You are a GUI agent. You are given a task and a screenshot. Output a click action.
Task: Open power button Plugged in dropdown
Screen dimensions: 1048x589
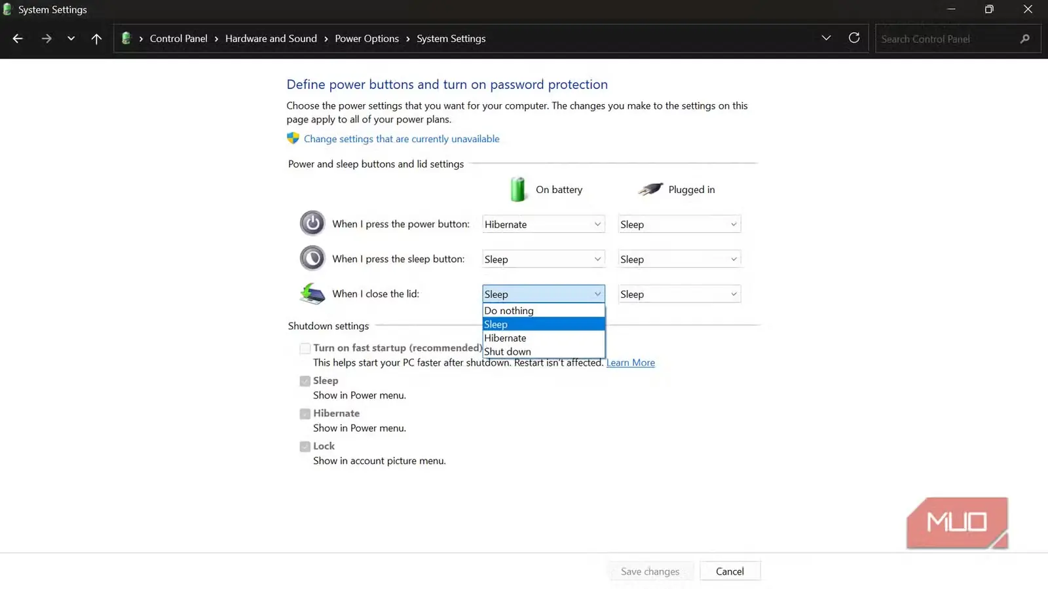pos(679,224)
